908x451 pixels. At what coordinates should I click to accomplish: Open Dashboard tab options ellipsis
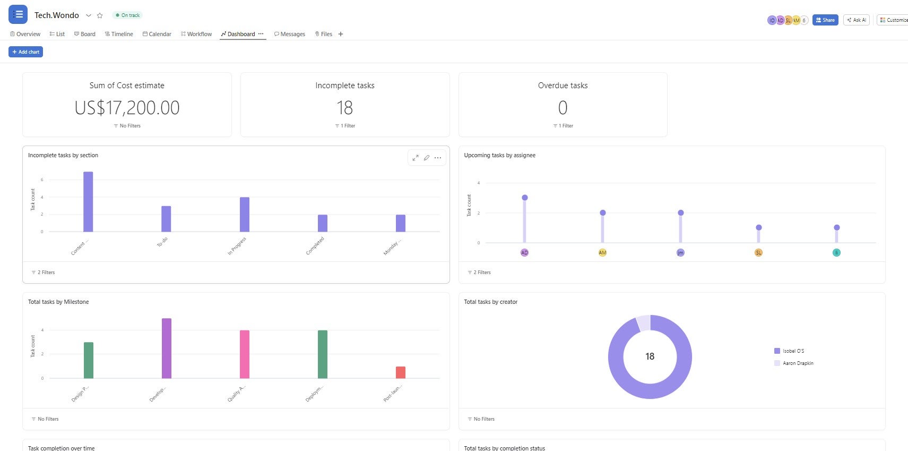(x=261, y=34)
